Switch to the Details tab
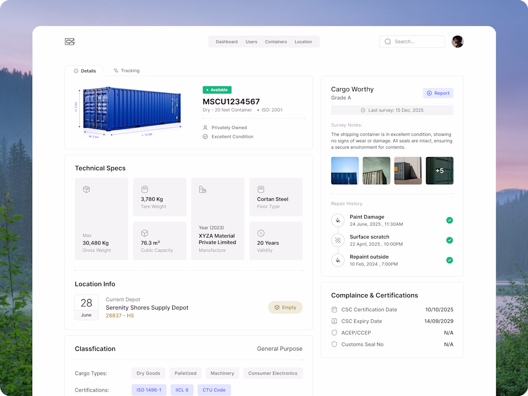This screenshot has width=528, height=396. (x=85, y=71)
